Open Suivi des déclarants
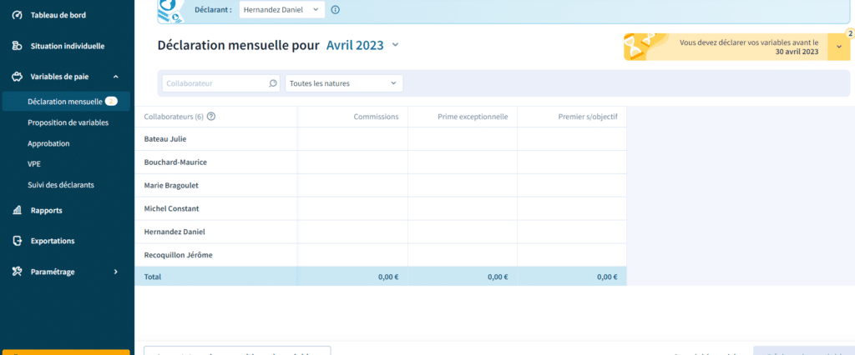Image resolution: width=855 pixels, height=355 pixels. [x=61, y=184]
